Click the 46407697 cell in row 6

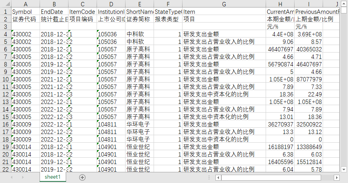coord(280,49)
